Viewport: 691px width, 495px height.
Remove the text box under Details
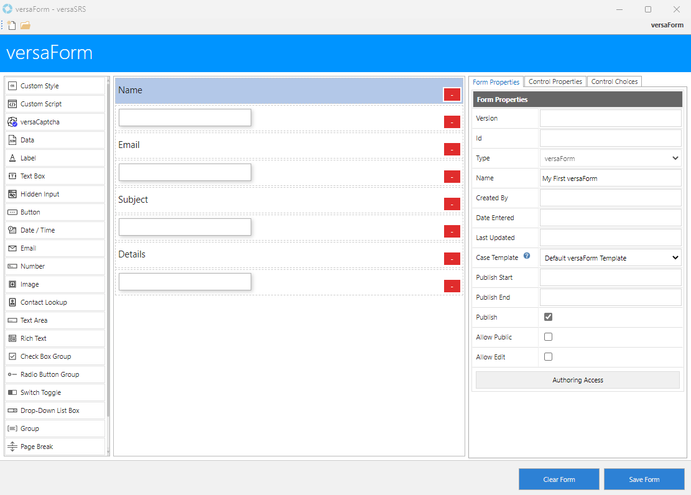point(452,286)
